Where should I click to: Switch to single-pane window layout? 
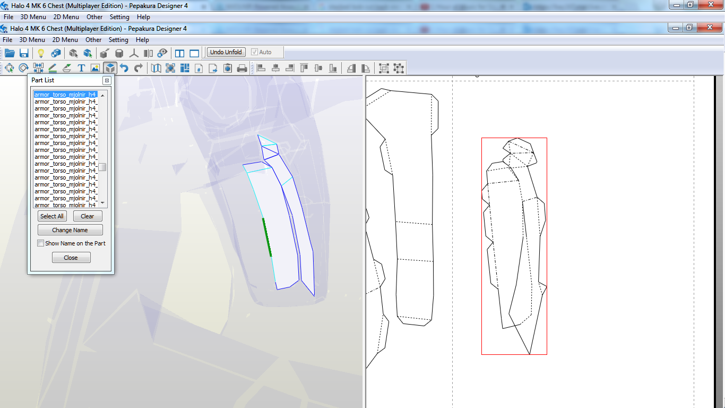[194, 53]
